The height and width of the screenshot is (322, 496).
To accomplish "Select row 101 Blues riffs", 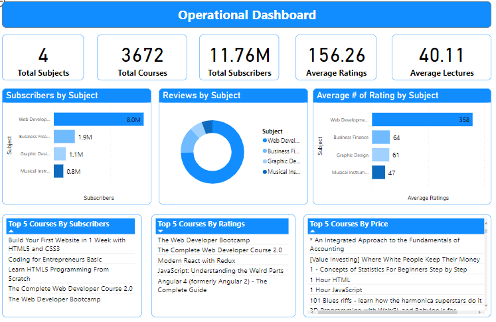I will click(x=396, y=301).
